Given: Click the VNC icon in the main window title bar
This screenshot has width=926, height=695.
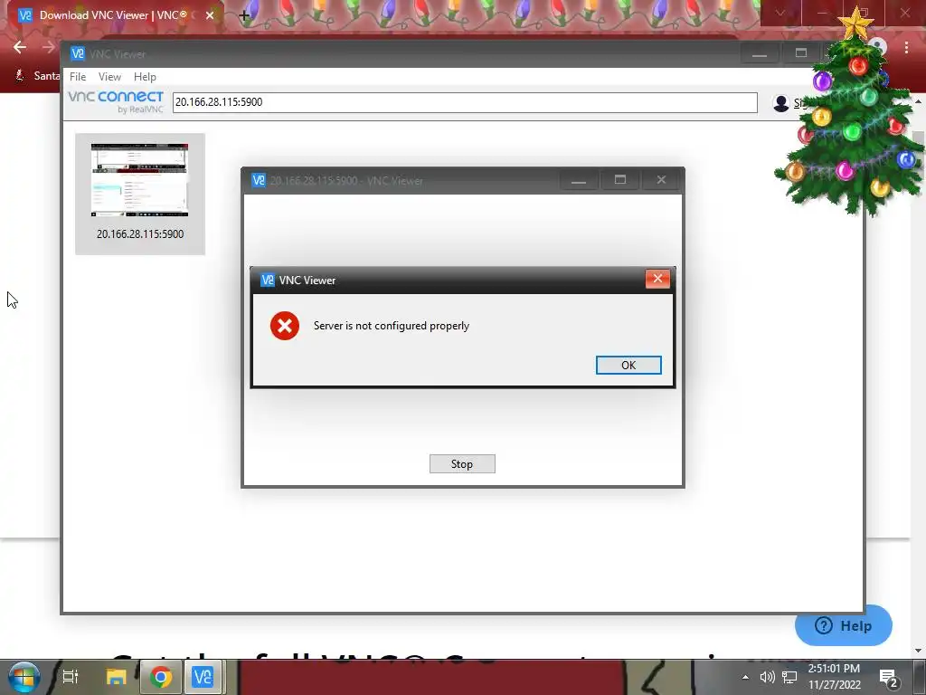Looking at the screenshot, I should 78,53.
